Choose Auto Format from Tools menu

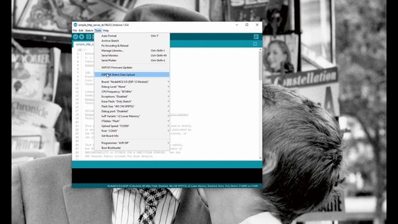pyautogui.click(x=132, y=36)
